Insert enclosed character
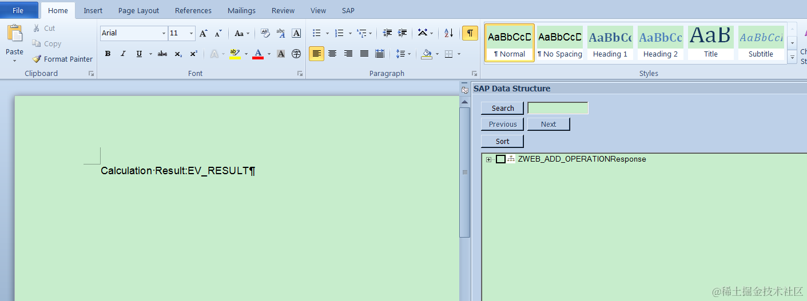 tap(296, 54)
